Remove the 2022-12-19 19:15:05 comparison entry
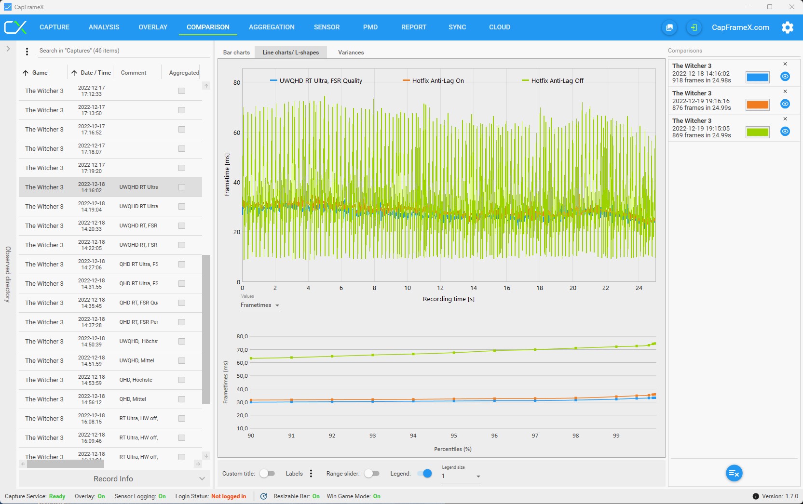The image size is (803, 504). tap(785, 119)
